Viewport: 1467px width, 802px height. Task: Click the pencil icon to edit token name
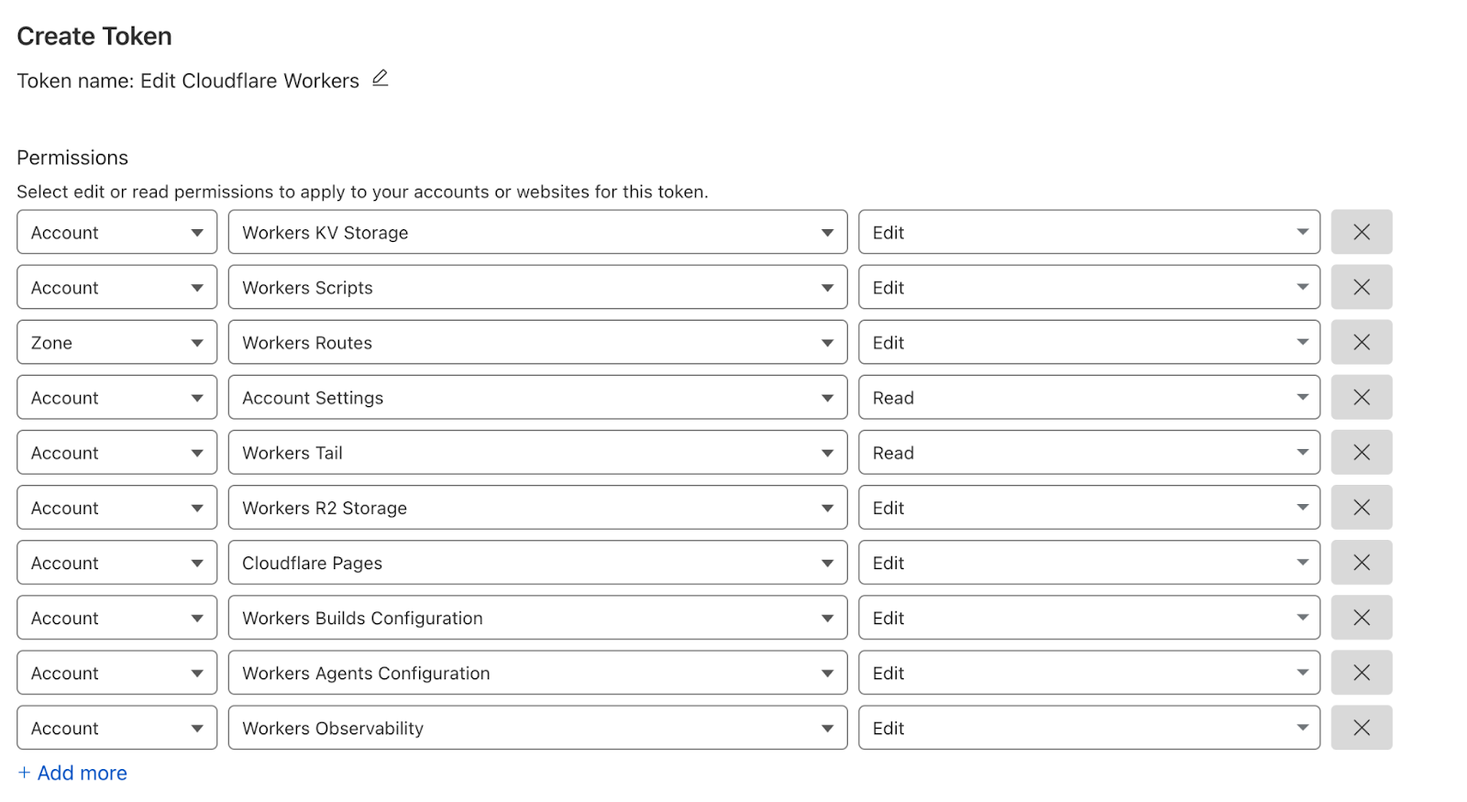(381, 79)
